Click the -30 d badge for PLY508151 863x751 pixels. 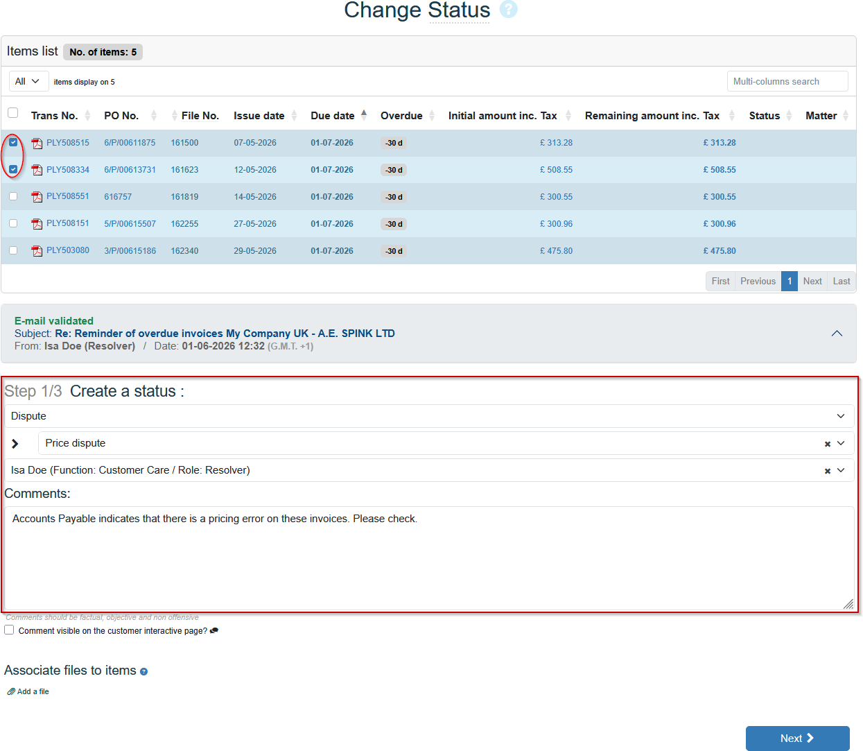[x=394, y=224]
